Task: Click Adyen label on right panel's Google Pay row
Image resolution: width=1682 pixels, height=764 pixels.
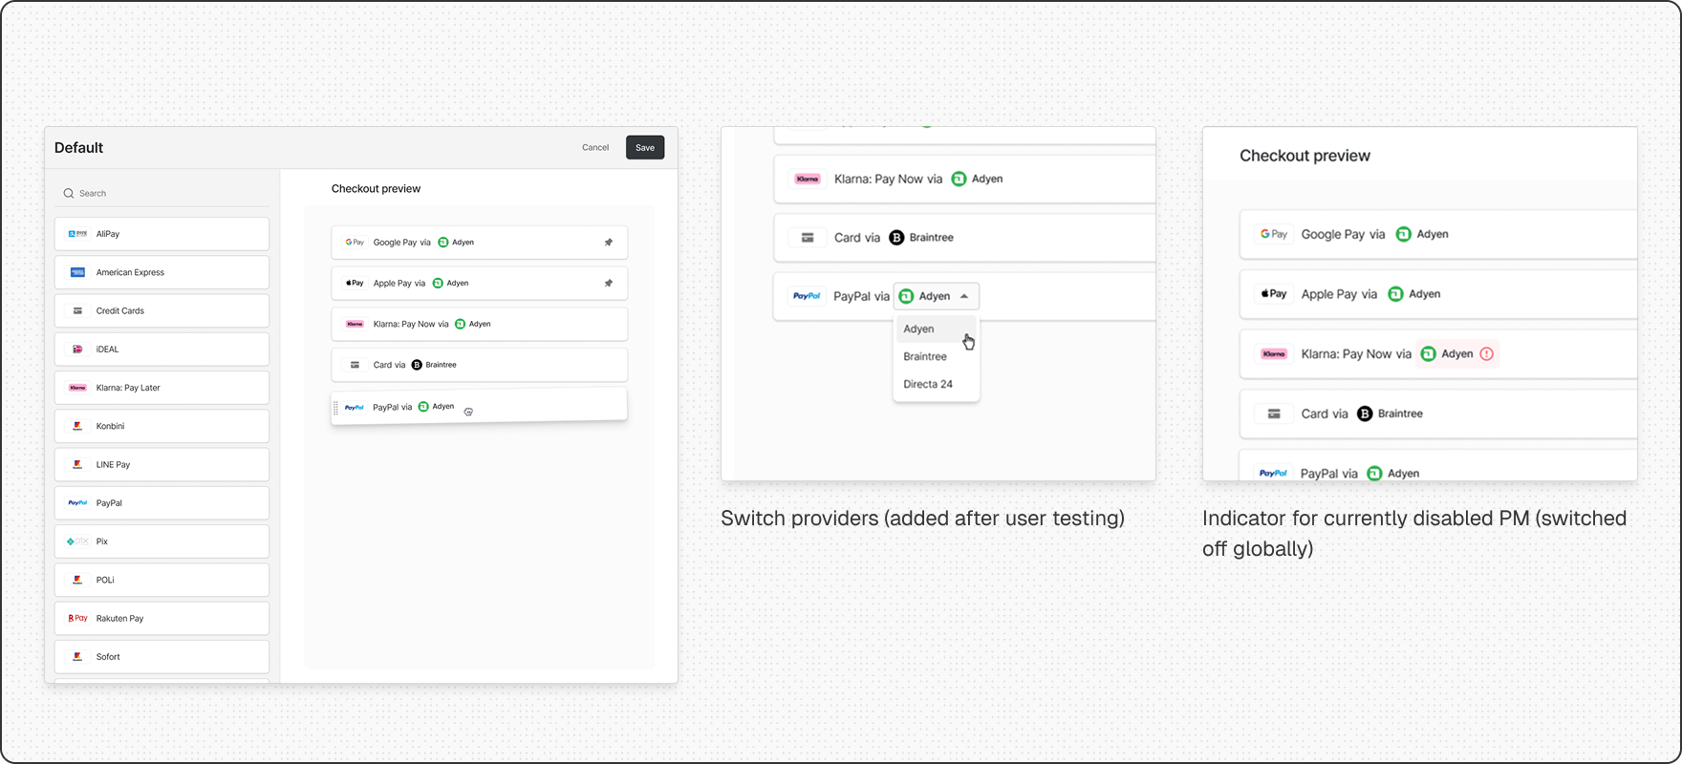Action: point(1433,234)
